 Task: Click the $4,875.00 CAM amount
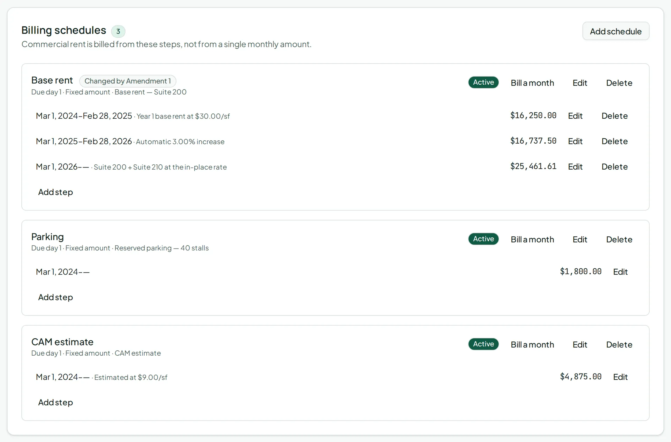[581, 377]
